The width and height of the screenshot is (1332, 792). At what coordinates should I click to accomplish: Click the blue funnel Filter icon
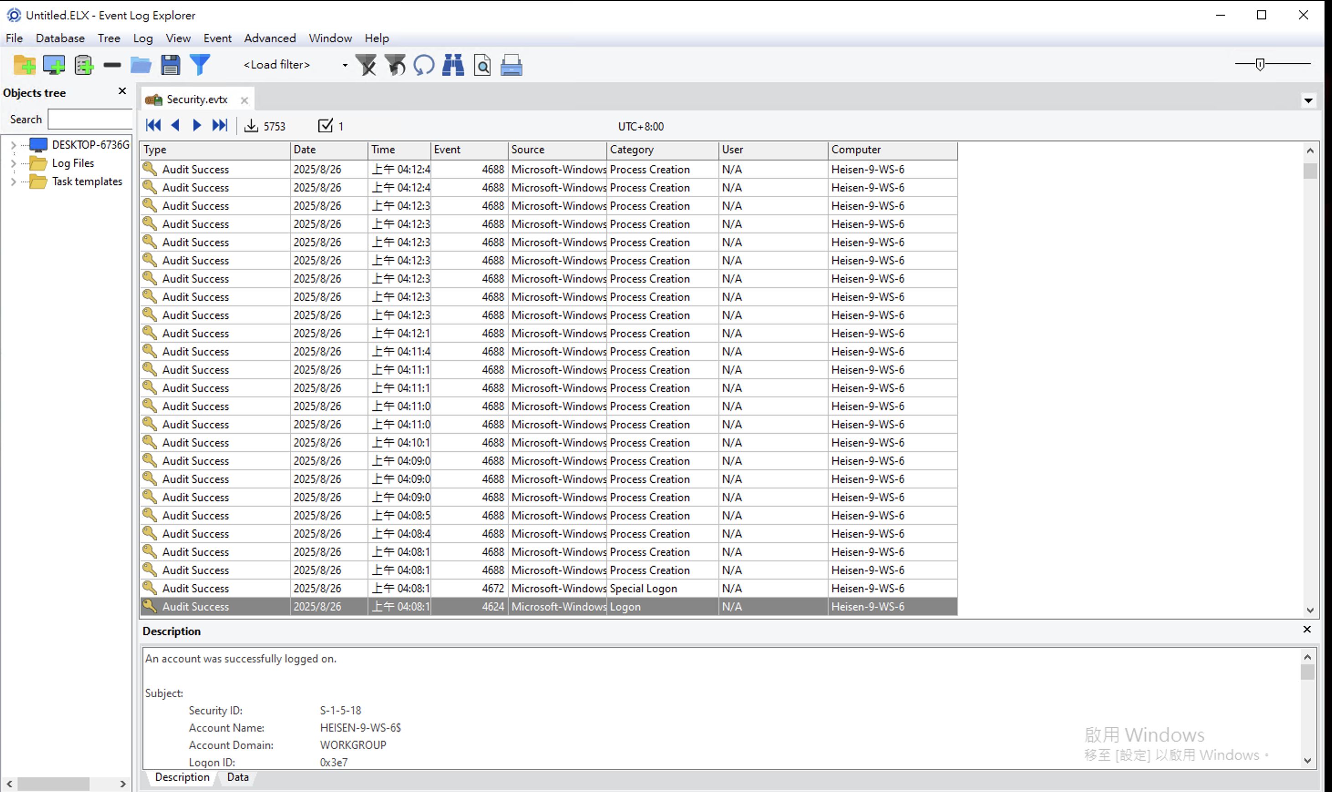coord(200,65)
